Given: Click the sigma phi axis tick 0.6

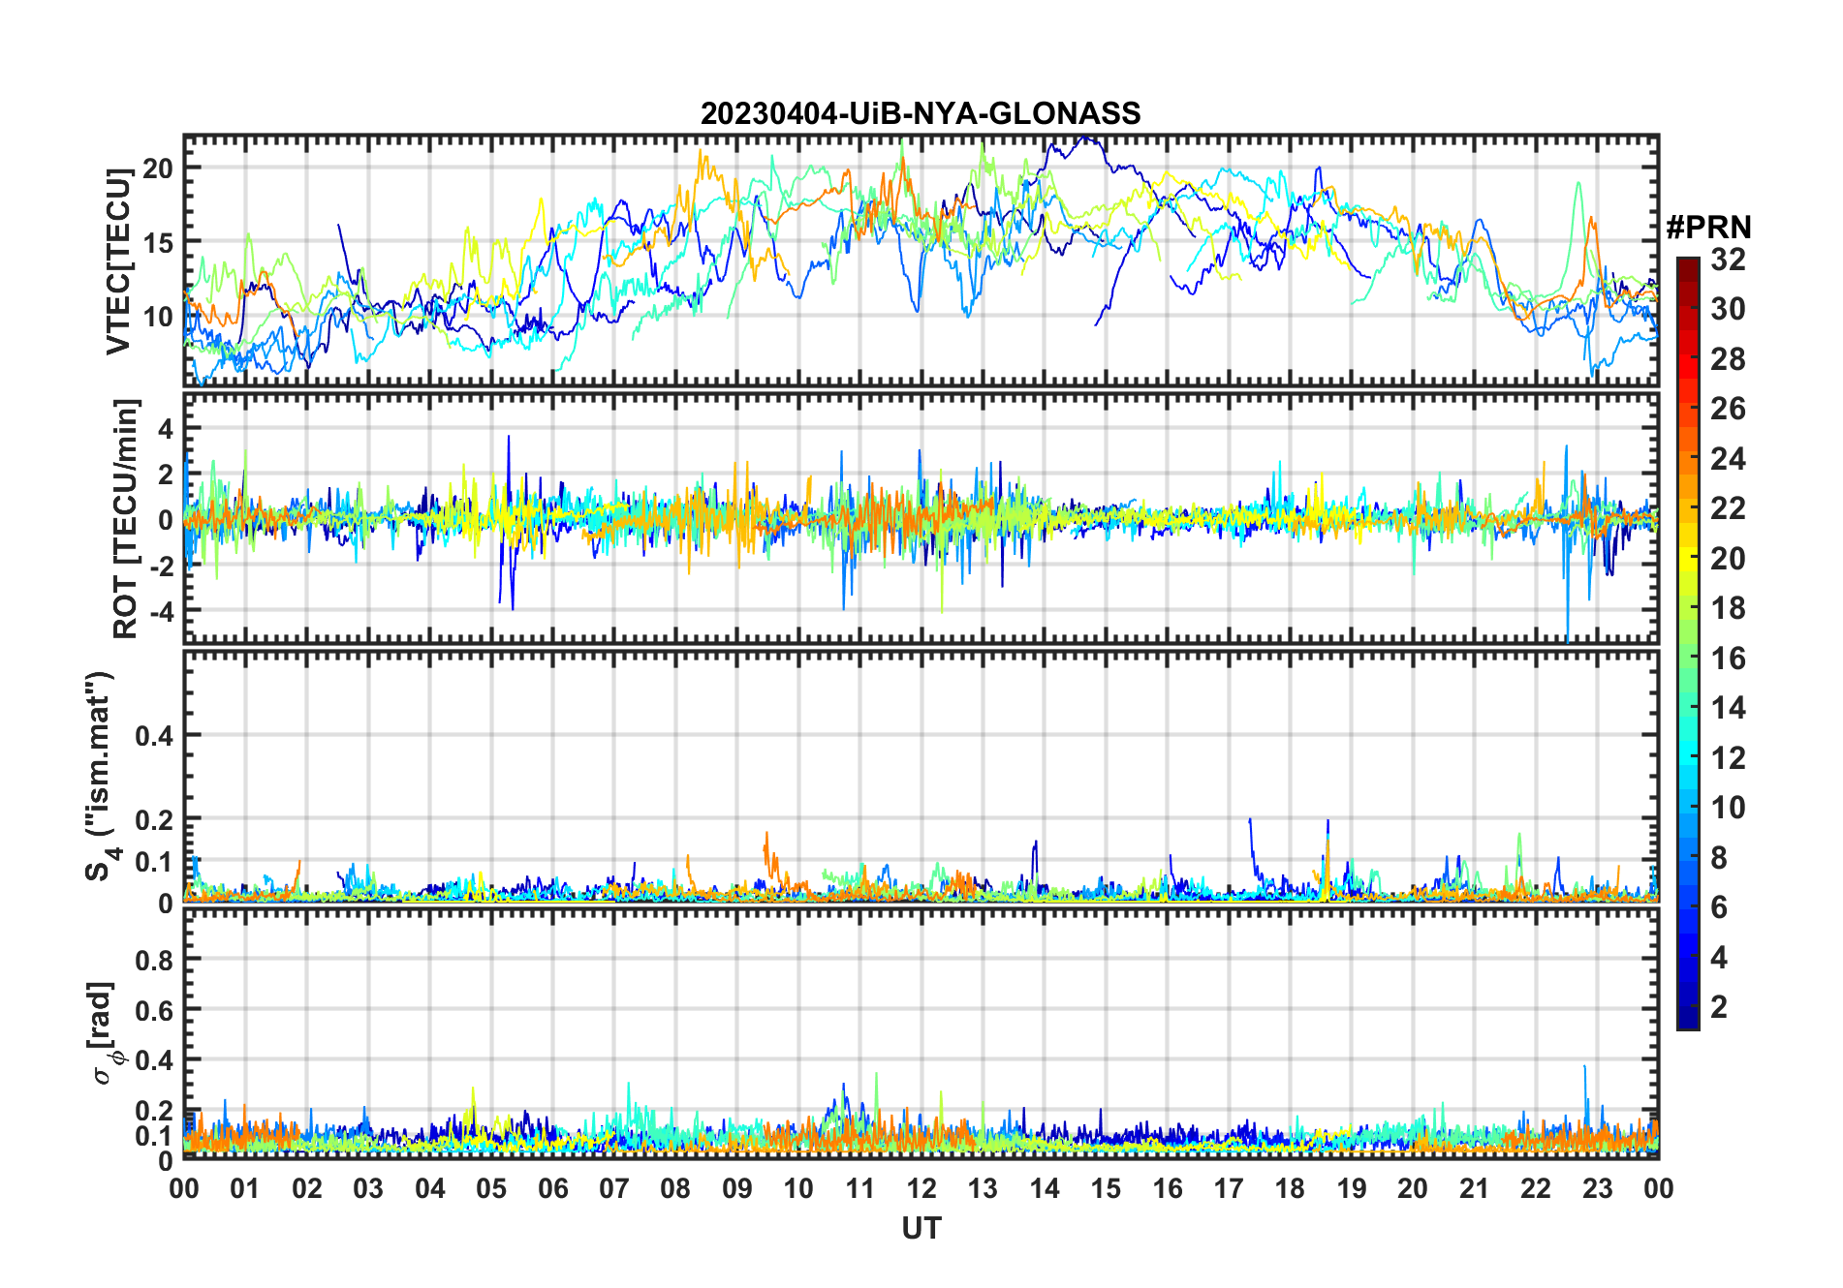Looking at the screenshot, I should point(154,1010).
